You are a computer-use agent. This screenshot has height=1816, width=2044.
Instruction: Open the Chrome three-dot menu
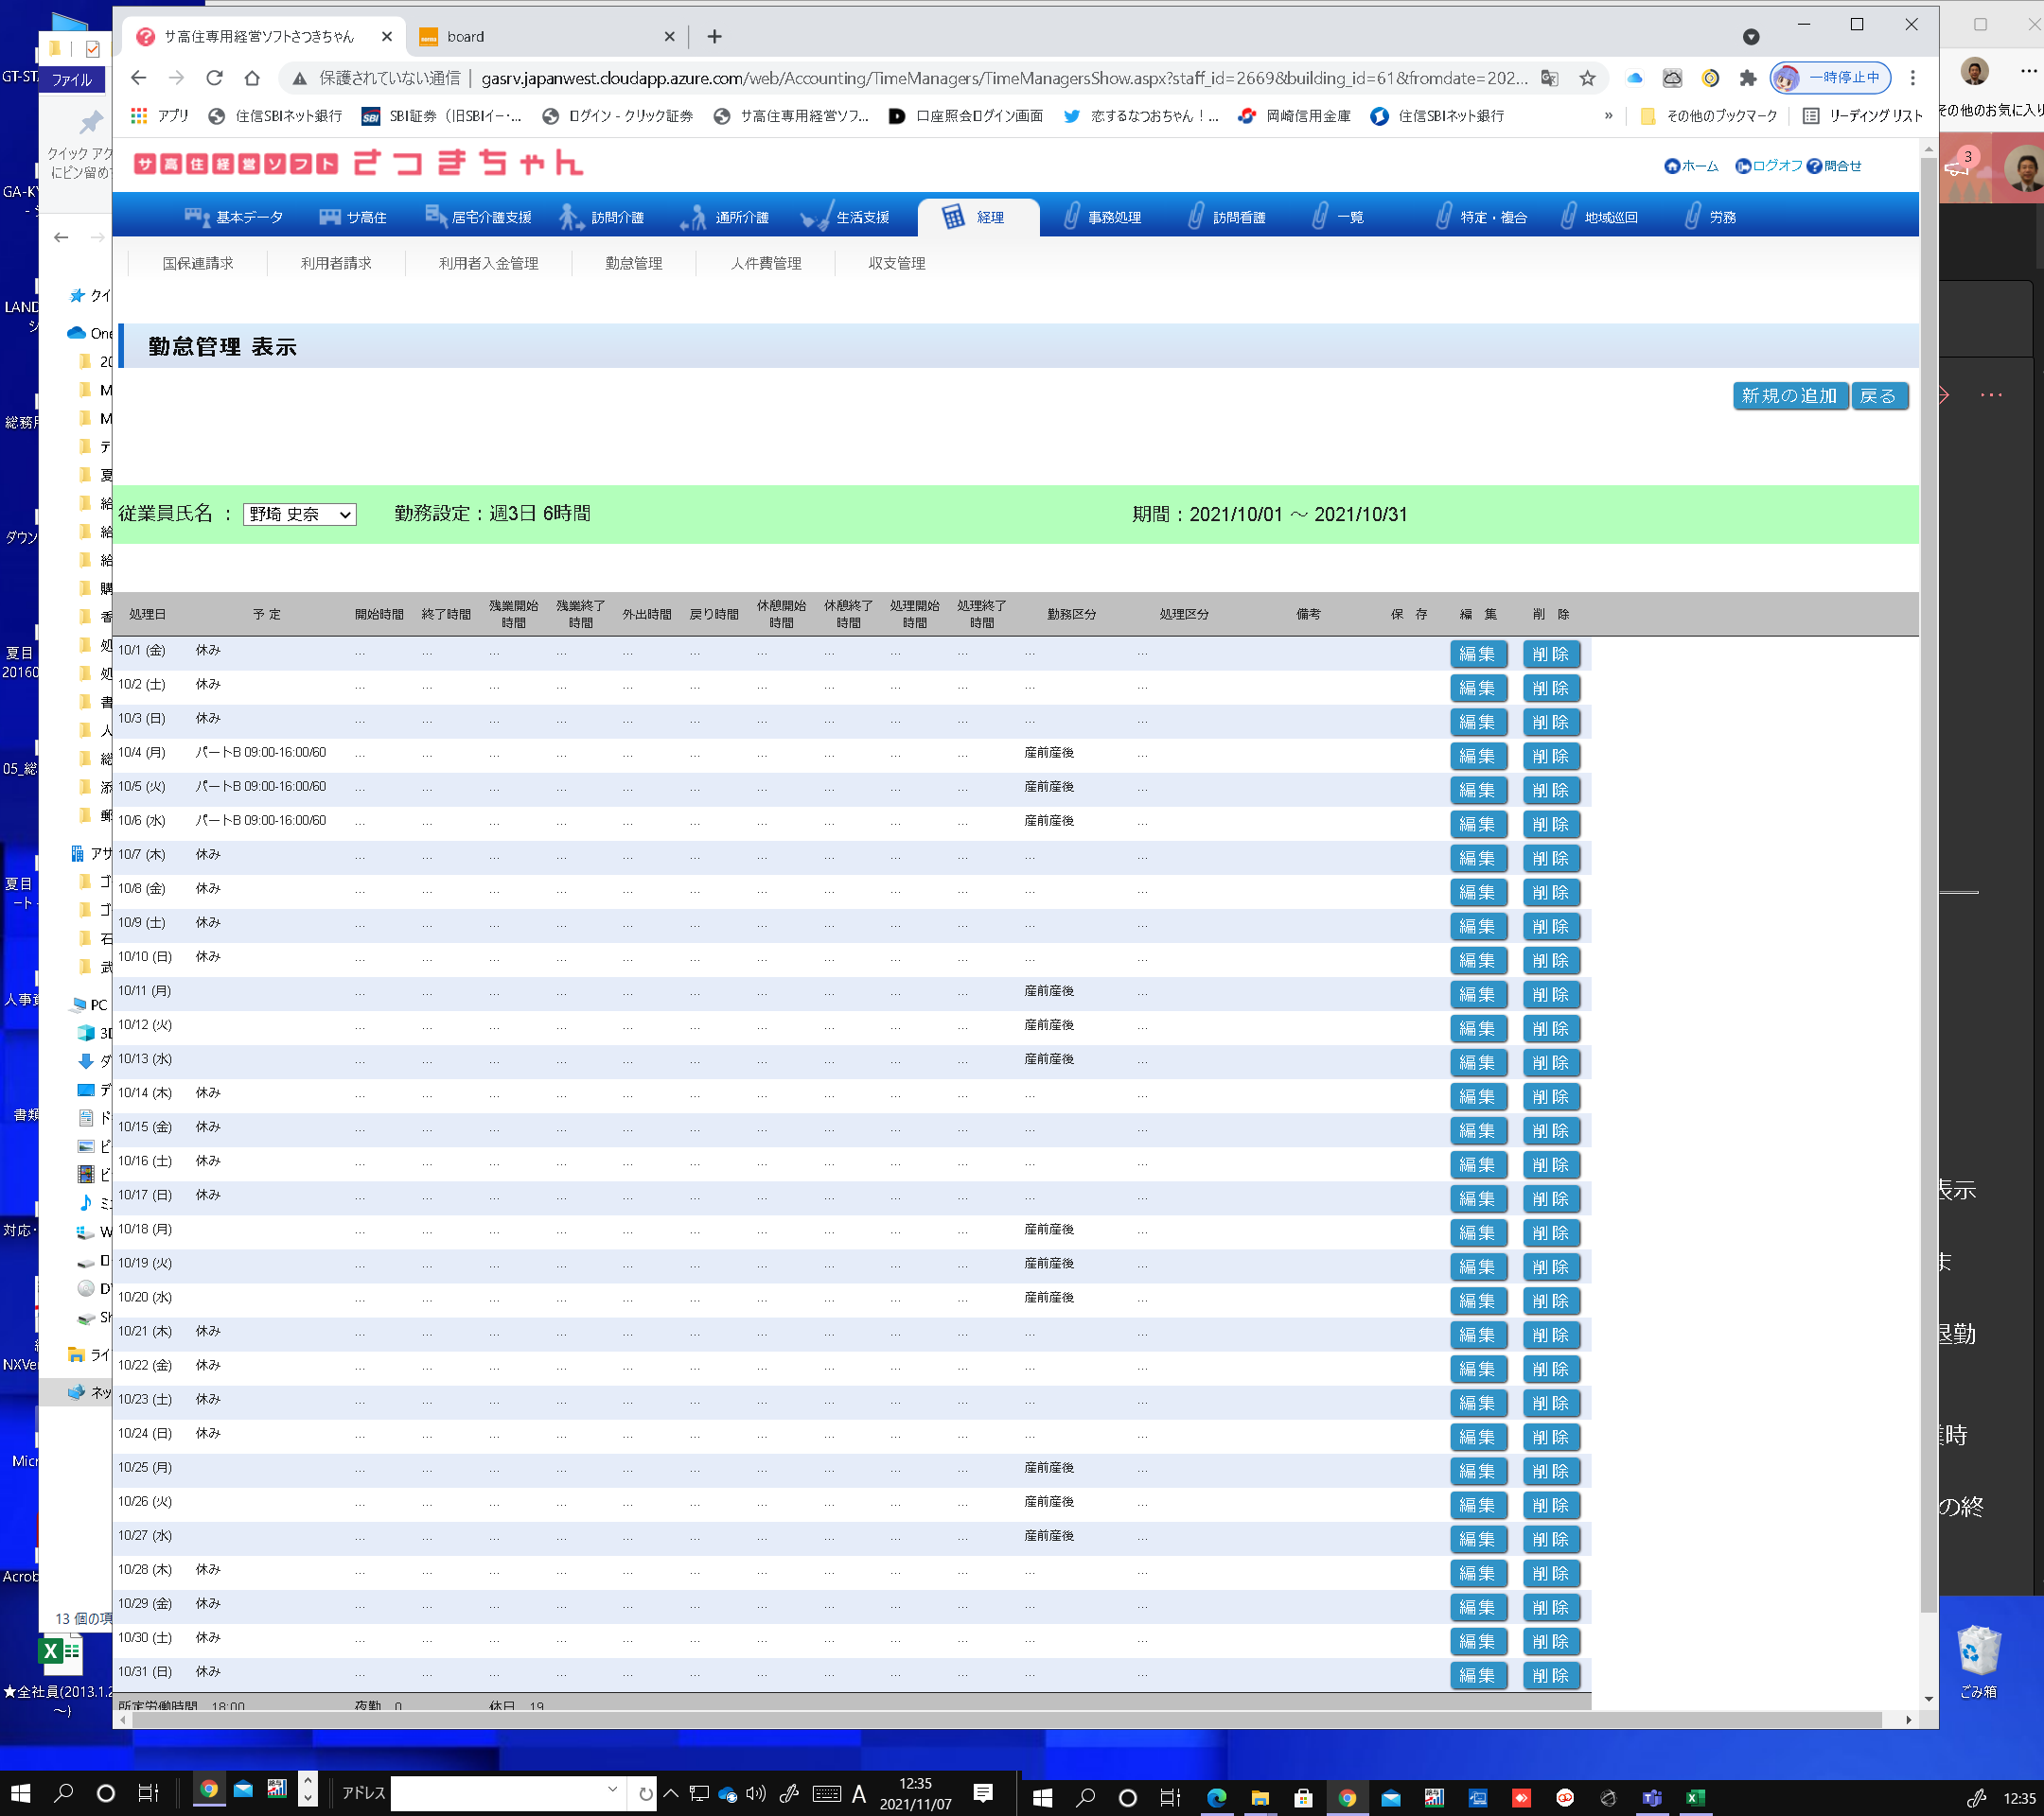[1912, 78]
